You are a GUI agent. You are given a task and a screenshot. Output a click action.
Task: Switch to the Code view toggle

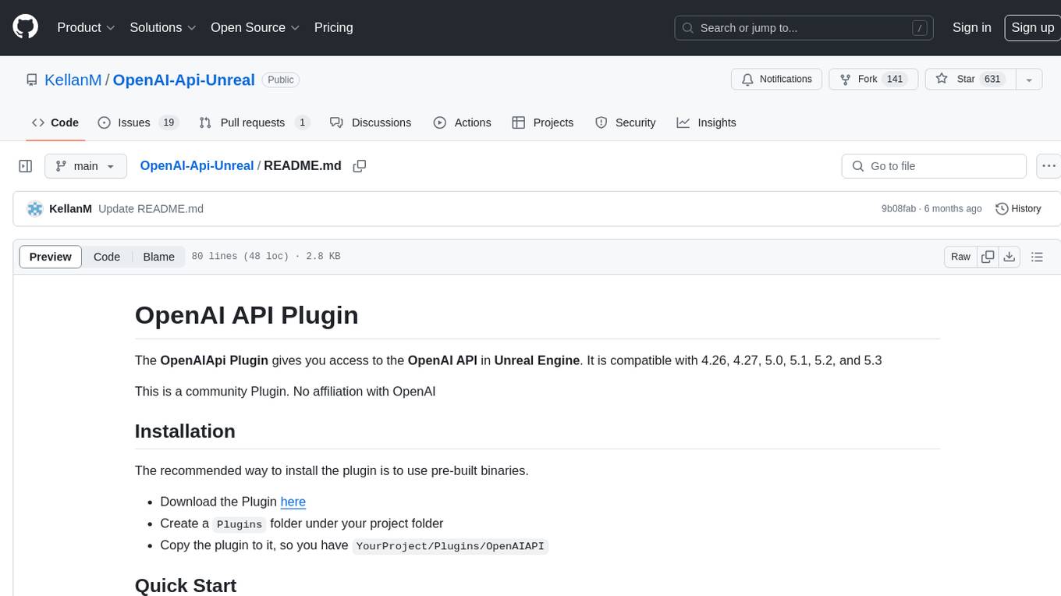[107, 257]
